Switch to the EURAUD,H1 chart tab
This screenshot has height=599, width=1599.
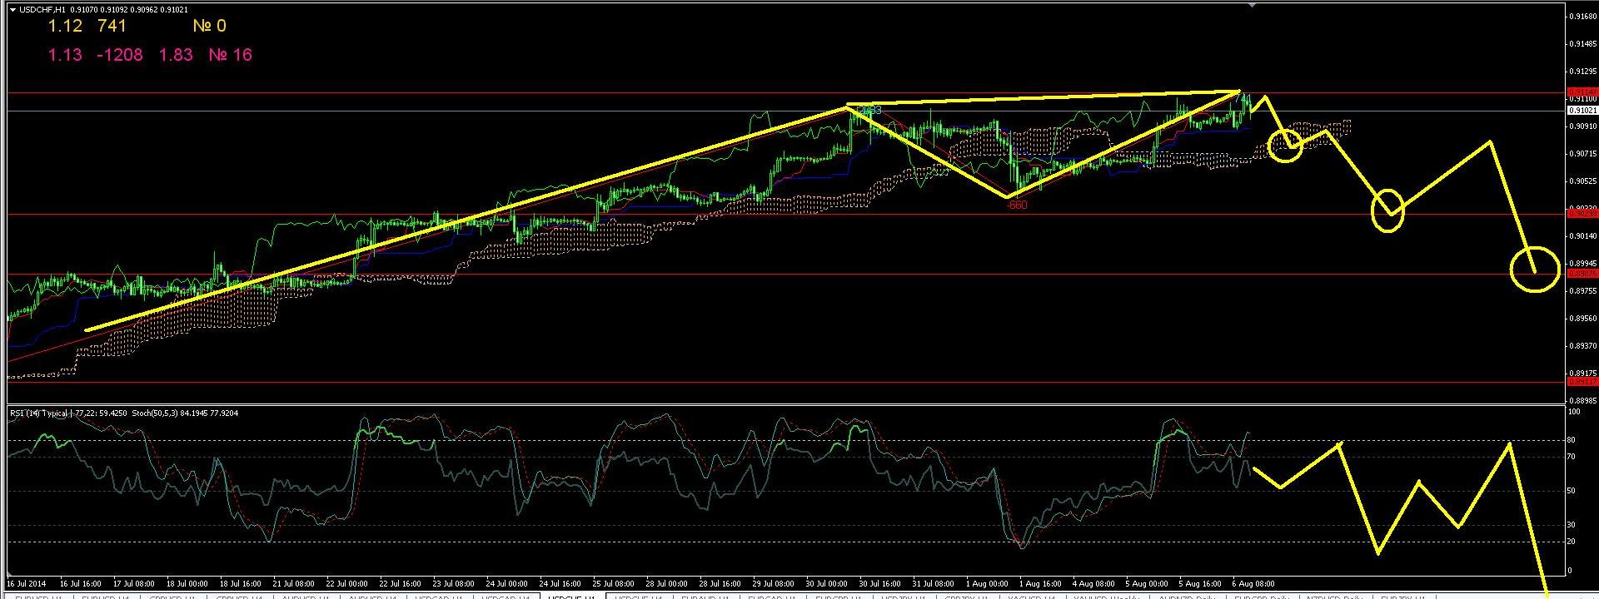click(705, 596)
